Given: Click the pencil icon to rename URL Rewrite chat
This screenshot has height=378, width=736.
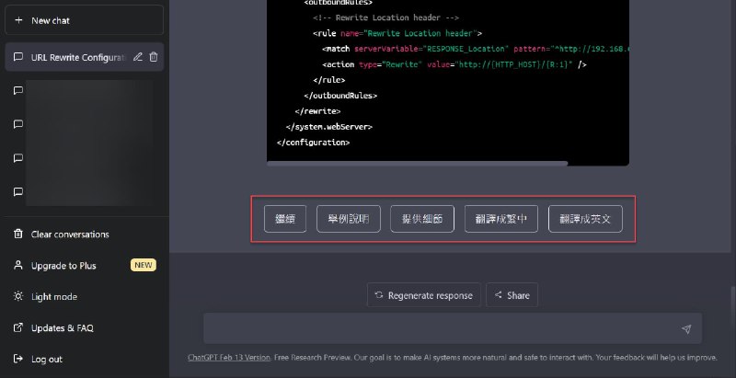Looking at the screenshot, I should [x=138, y=57].
